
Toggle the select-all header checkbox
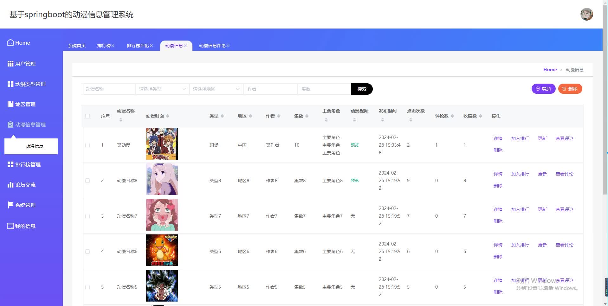pyautogui.click(x=87, y=116)
